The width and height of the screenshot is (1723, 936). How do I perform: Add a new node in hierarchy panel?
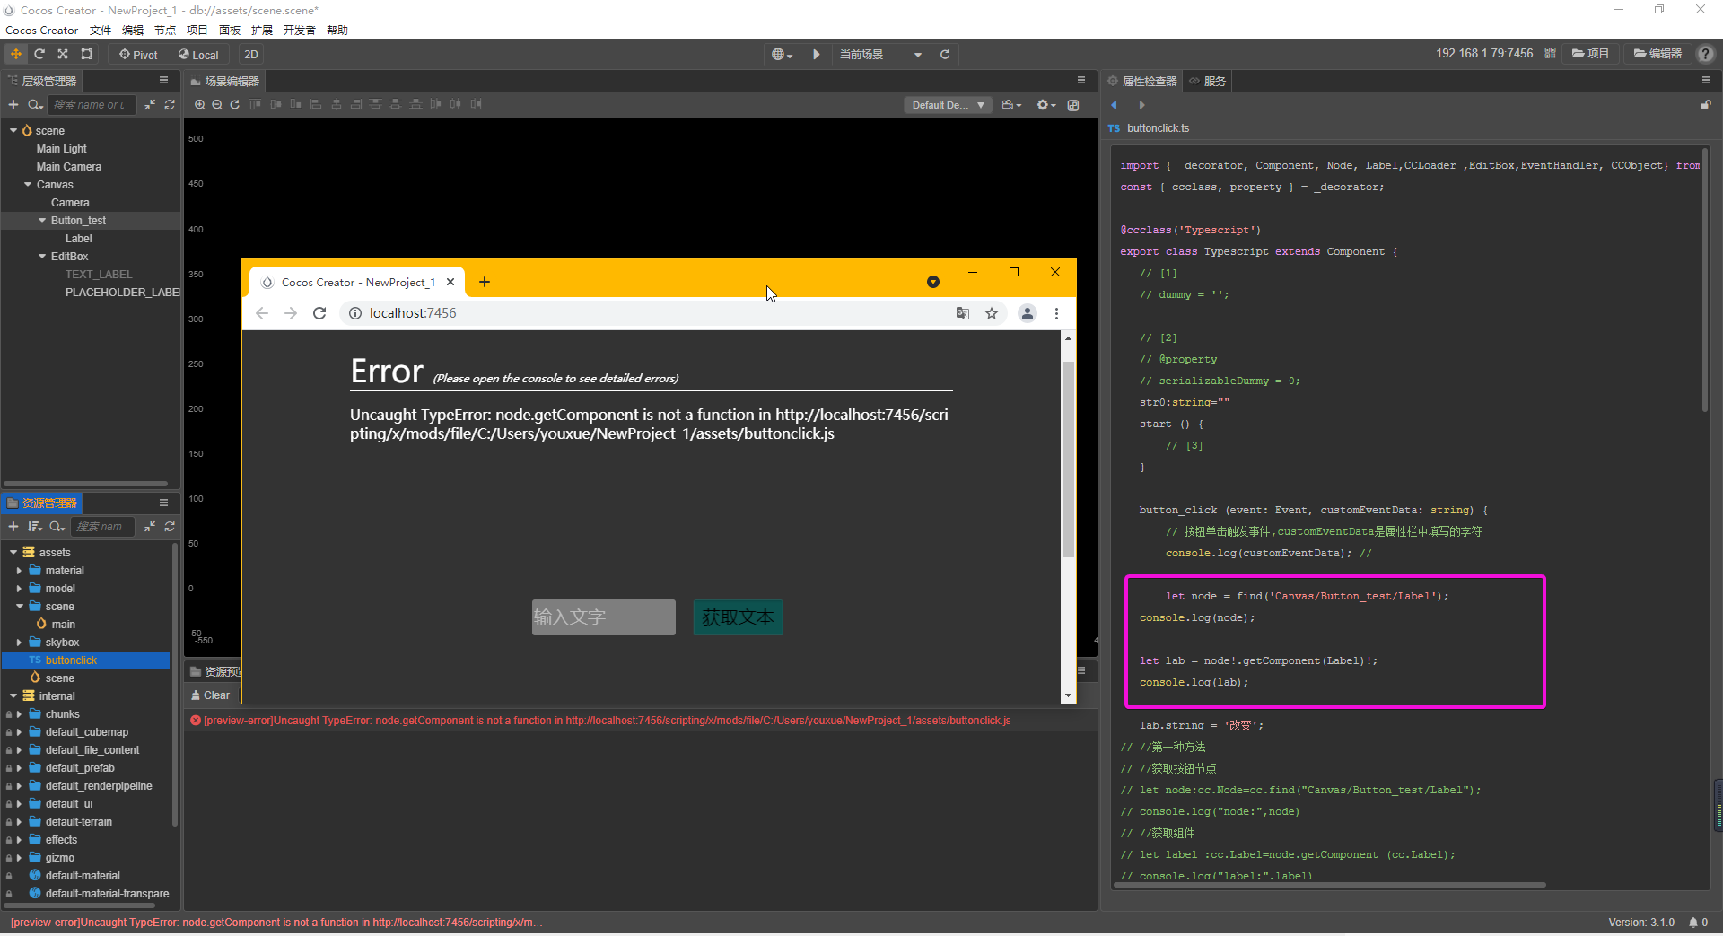pyautogui.click(x=13, y=105)
